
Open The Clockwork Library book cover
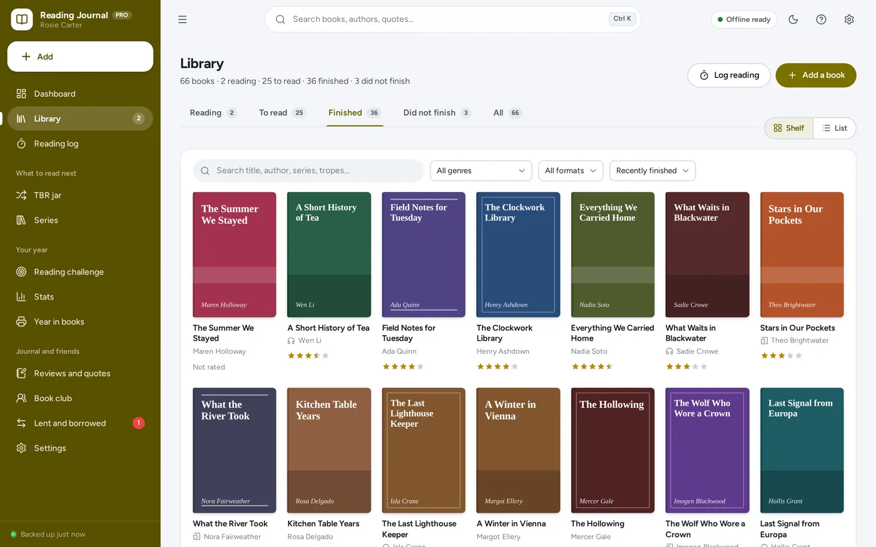coord(518,254)
